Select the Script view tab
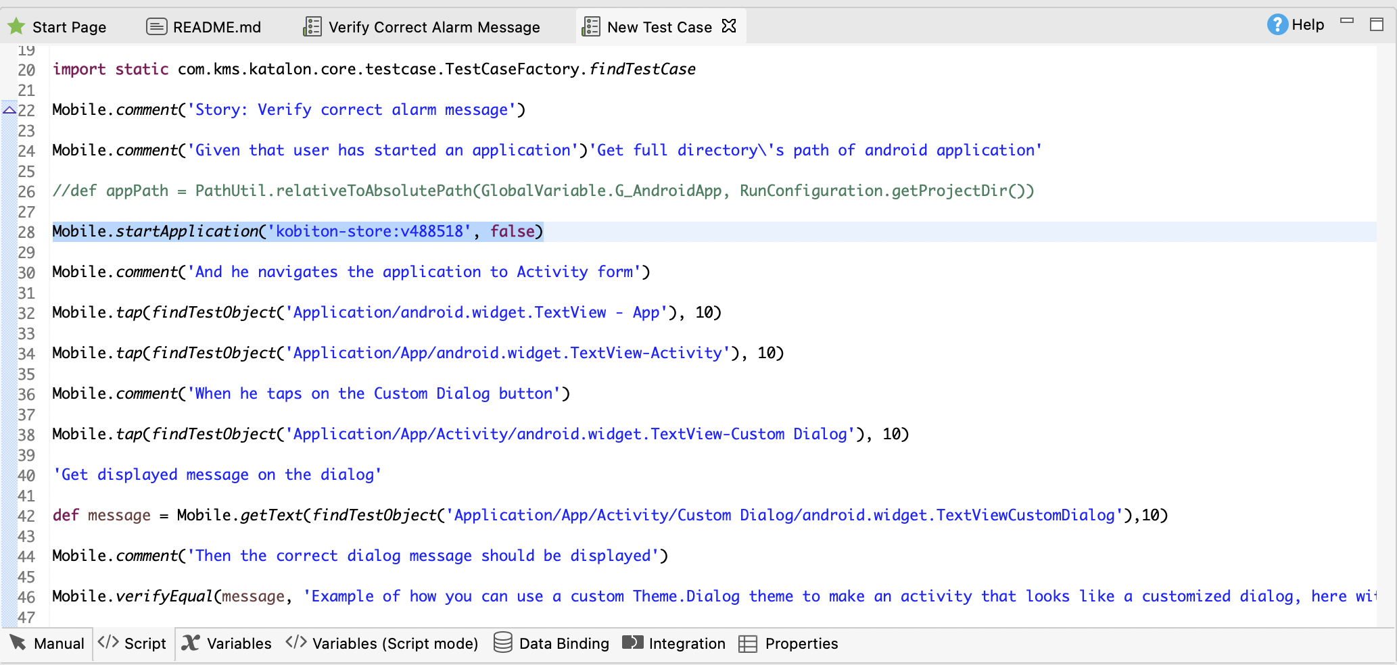Viewport: 1397px width, 665px height. [x=134, y=643]
